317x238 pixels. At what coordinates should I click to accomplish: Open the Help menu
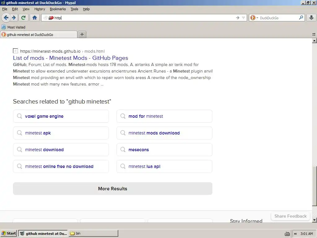(86, 9)
